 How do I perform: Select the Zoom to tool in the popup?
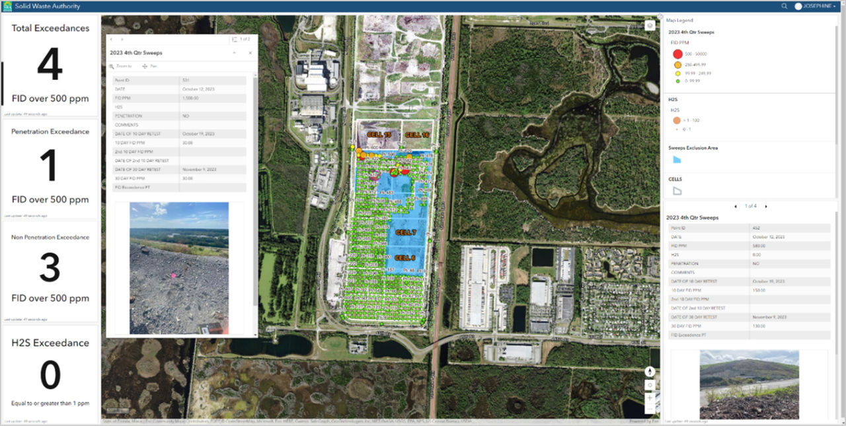point(118,66)
